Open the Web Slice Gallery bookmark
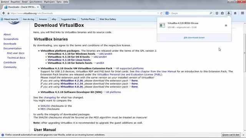Image resolution: width=246 pixels, height=138 pixels. pos(106,19)
